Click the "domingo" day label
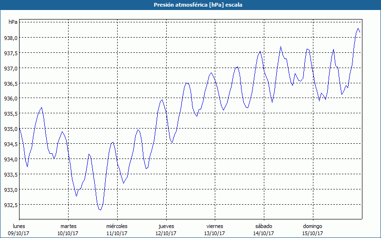Viewport: 381px width, 238px height. point(312,226)
